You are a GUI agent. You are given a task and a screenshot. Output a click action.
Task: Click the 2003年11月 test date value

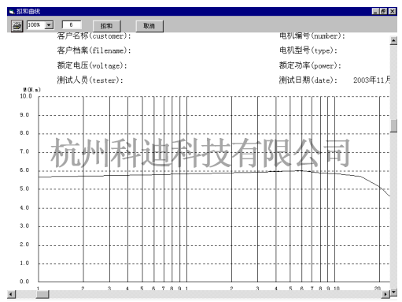point(371,80)
